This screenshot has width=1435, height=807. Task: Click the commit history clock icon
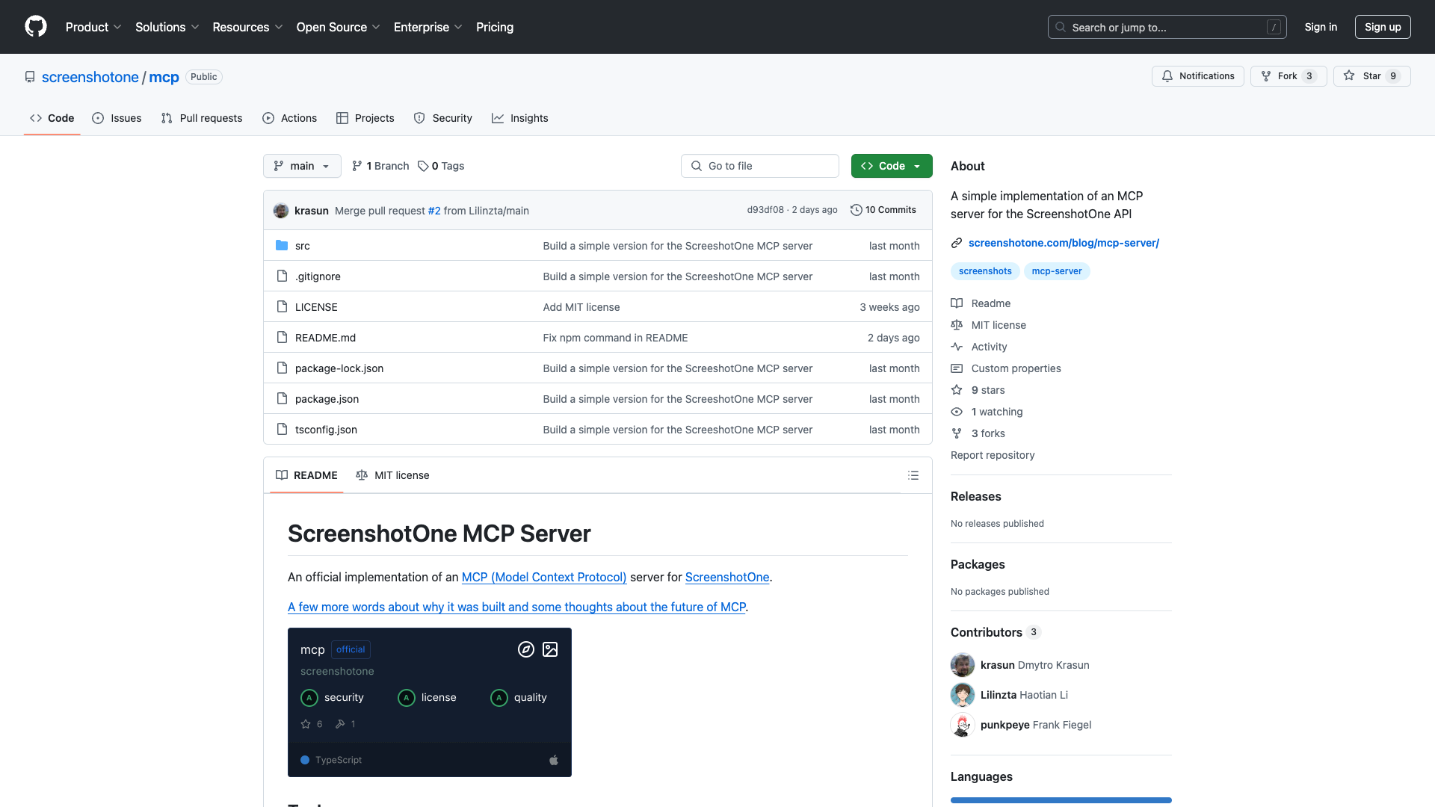(x=857, y=210)
